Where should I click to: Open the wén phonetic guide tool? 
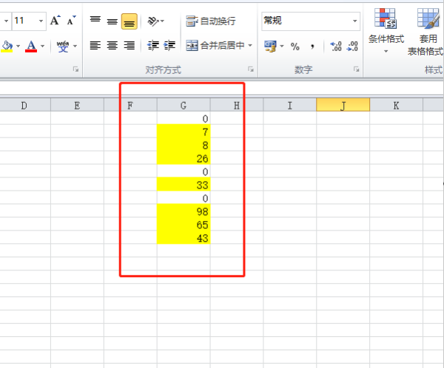click(63, 46)
